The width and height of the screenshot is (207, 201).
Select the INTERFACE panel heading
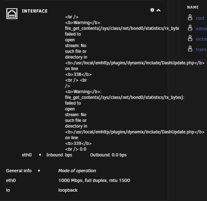click(x=35, y=11)
